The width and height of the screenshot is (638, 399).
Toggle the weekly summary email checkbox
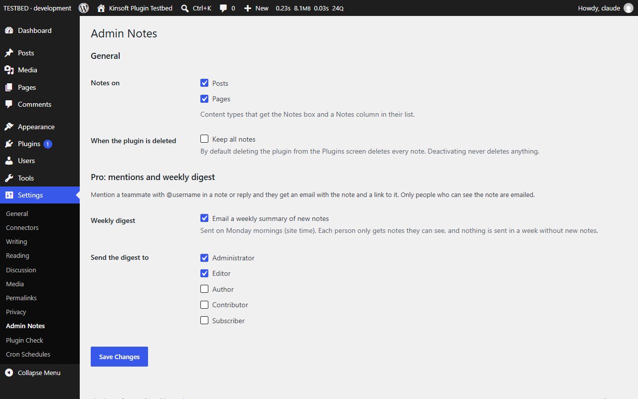point(204,218)
